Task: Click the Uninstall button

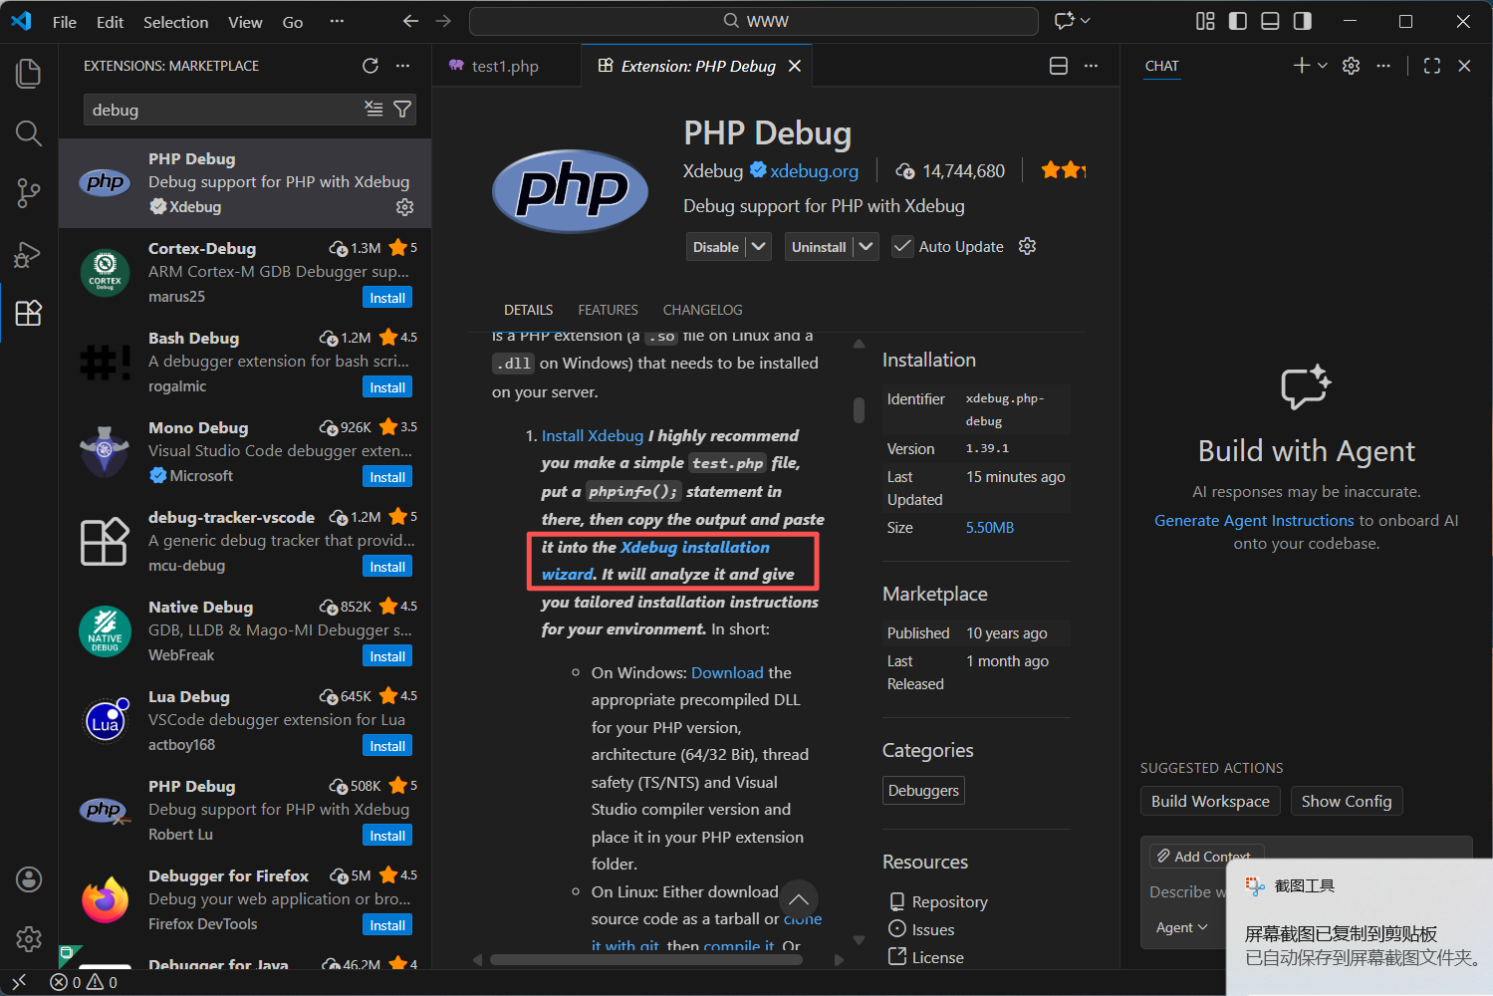Action: coord(819,247)
